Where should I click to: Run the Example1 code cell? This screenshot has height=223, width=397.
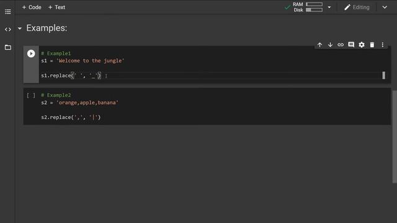[x=31, y=54]
